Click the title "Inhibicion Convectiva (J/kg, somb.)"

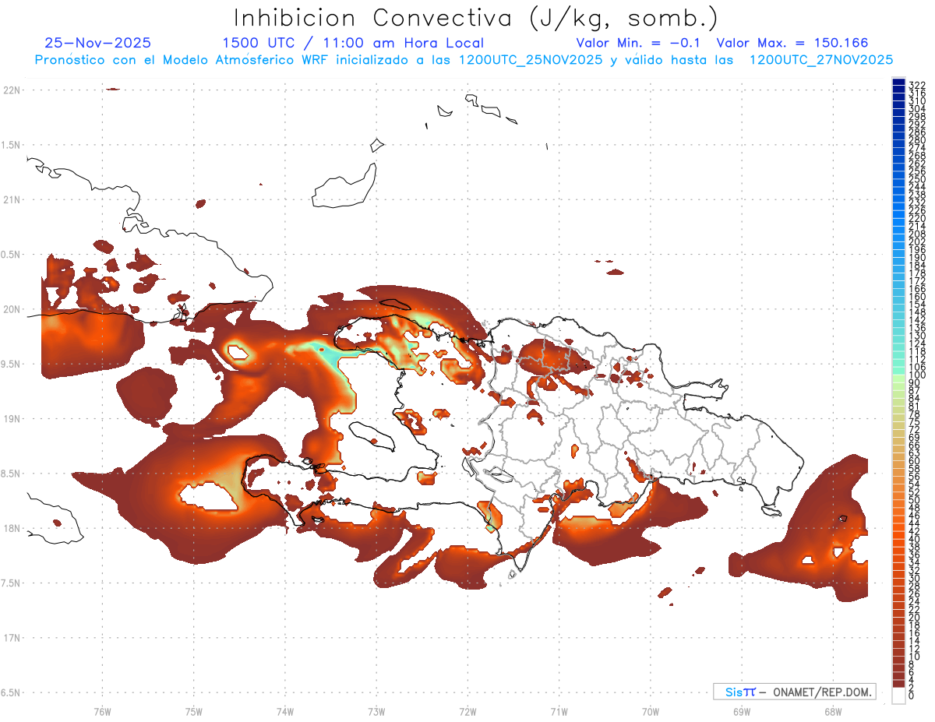pyautogui.click(x=476, y=17)
